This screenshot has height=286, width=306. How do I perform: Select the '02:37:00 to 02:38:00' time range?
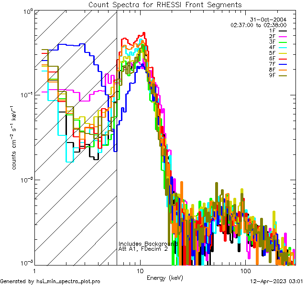[x=258, y=24]
